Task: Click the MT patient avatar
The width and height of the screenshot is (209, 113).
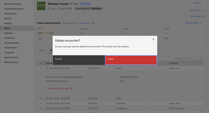Action: point(41,6)
